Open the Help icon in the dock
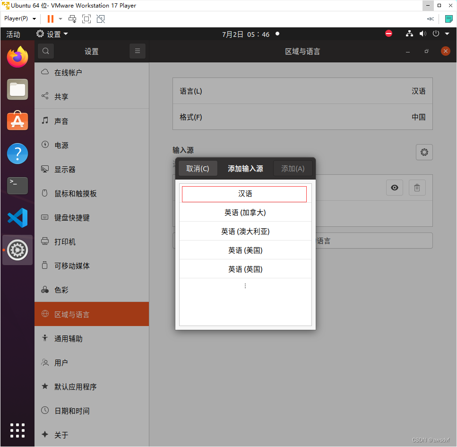 (x=17, y=153)
